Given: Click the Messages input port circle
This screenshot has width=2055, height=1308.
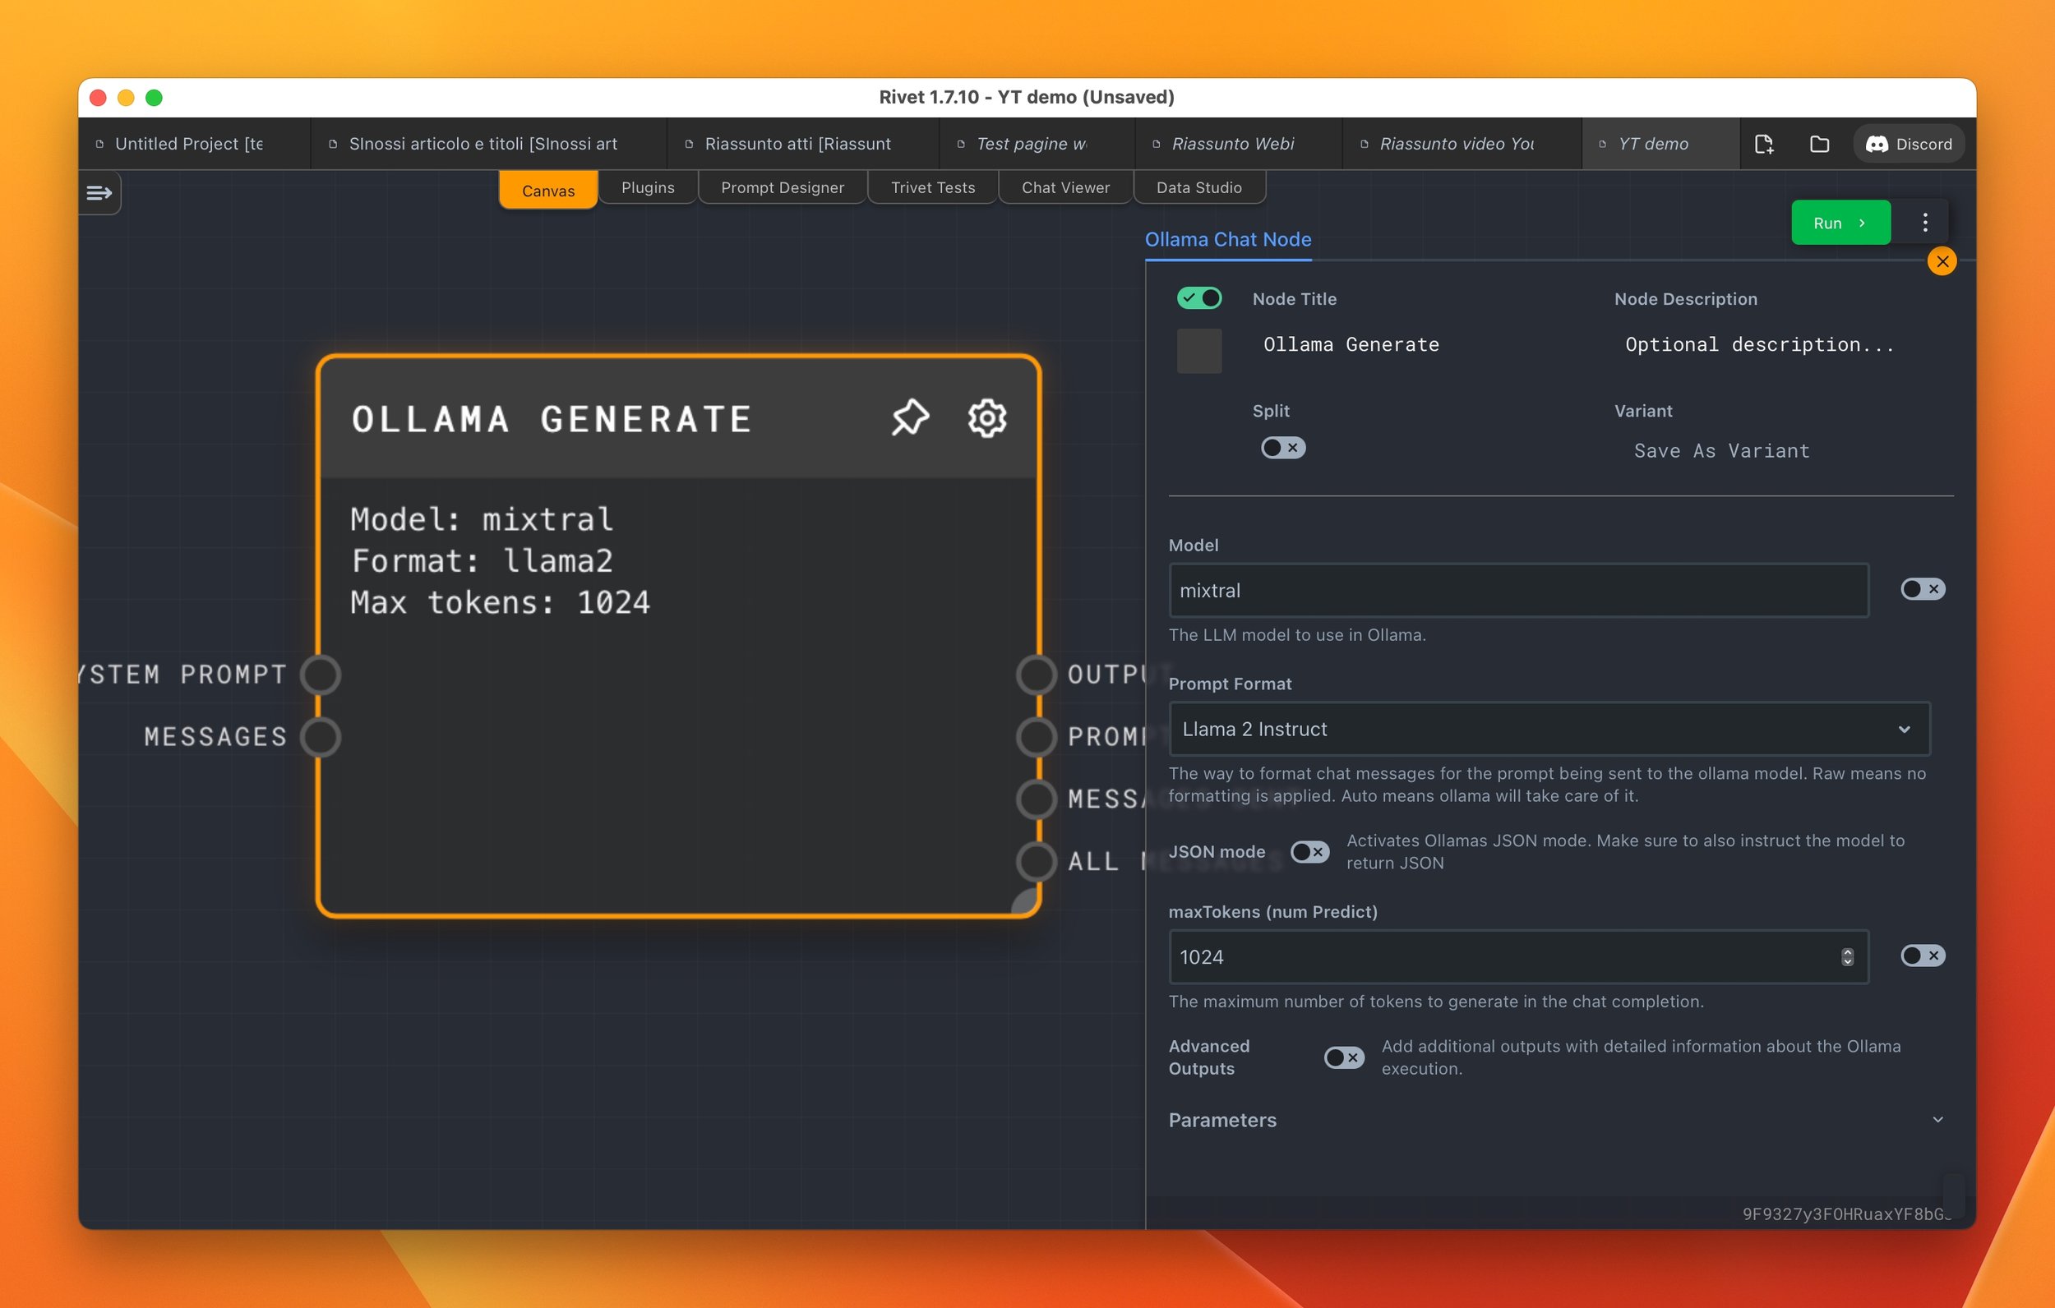Looking at the screenshot, I should 320,737.
